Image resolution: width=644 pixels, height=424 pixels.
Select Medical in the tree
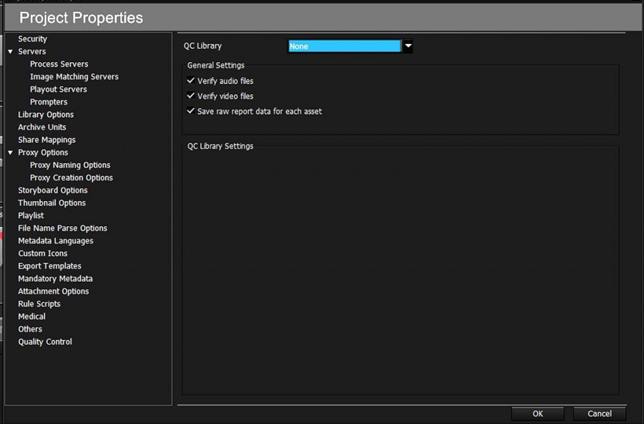[x=31, y=317]
